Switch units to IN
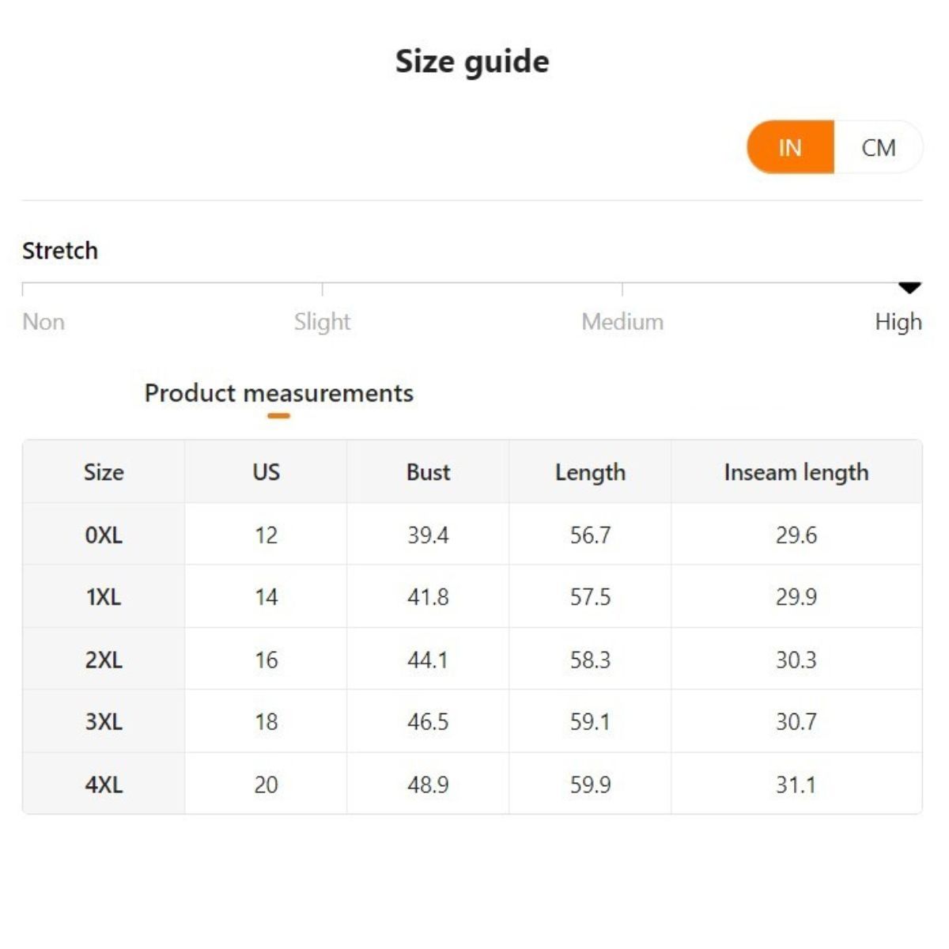 tap(790, 148)
